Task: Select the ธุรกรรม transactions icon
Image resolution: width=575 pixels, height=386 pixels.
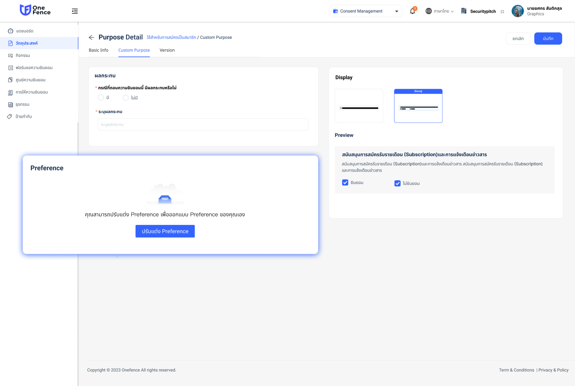Action: [x=10, y=104]
